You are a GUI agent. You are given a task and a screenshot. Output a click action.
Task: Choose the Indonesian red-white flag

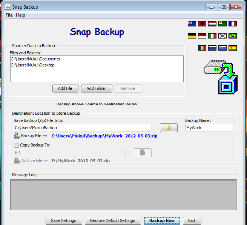click(x=202, y=36)
